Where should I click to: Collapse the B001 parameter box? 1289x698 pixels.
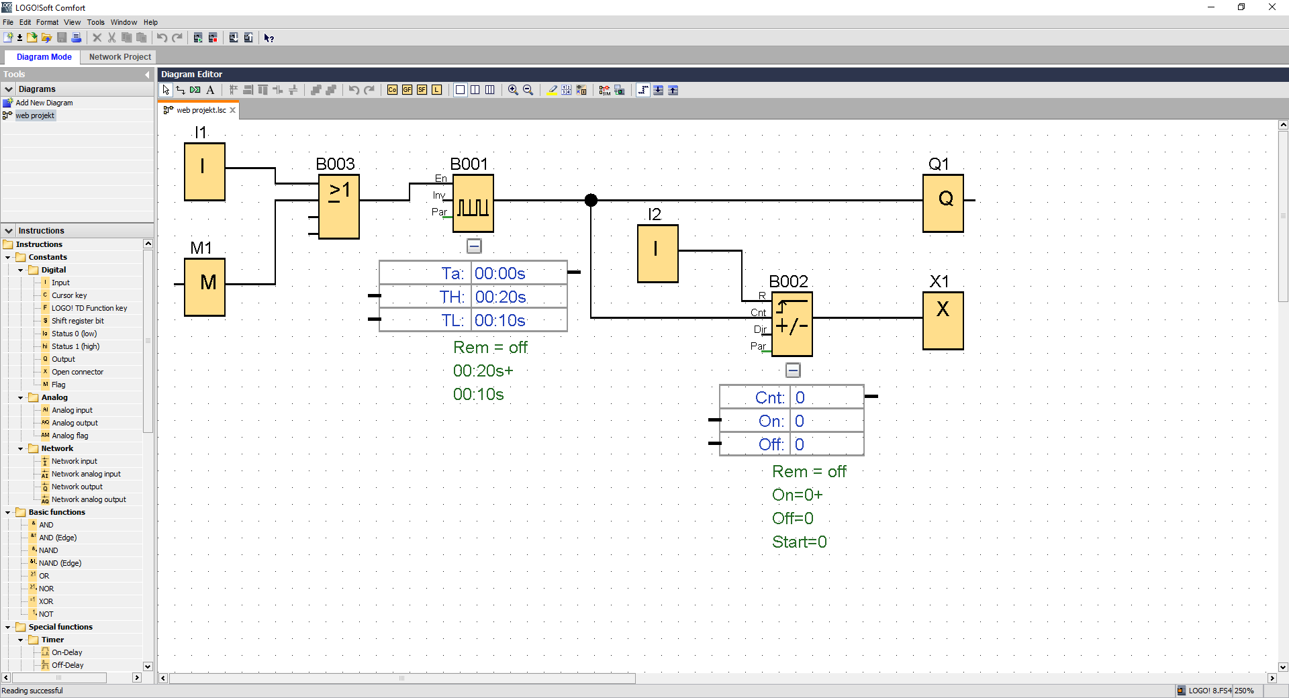474,246
